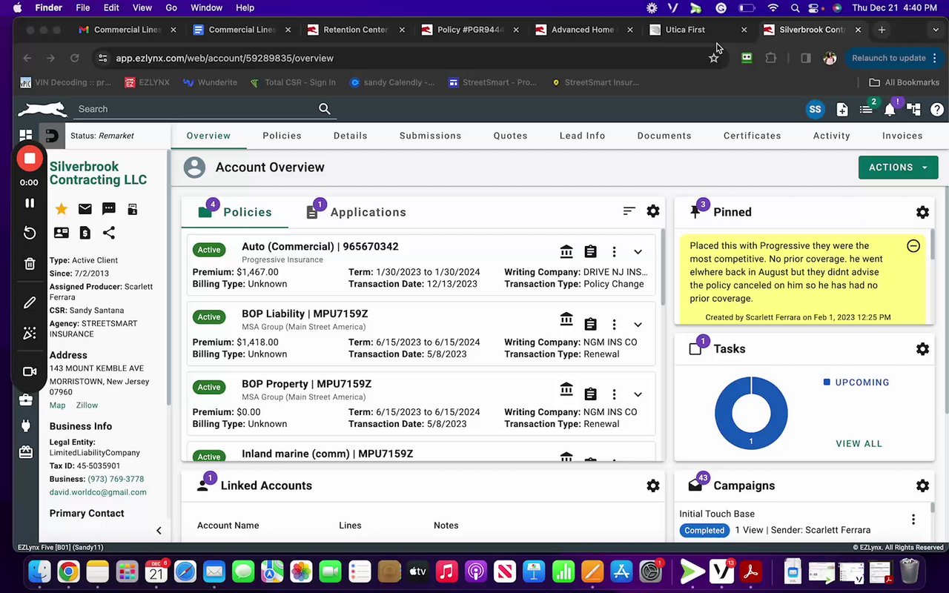The width and height of the screenshot is (949, 593).
Task: Click the hierarchy tree icon in header
Action: [x=913, y=110]
